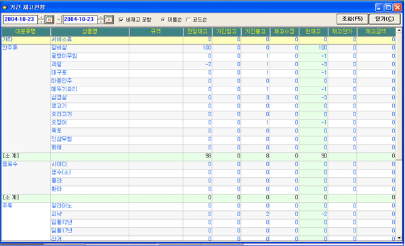Screen dimensions: 405x246
Task: Select the 과일 product name
Action: click(56, 64)
